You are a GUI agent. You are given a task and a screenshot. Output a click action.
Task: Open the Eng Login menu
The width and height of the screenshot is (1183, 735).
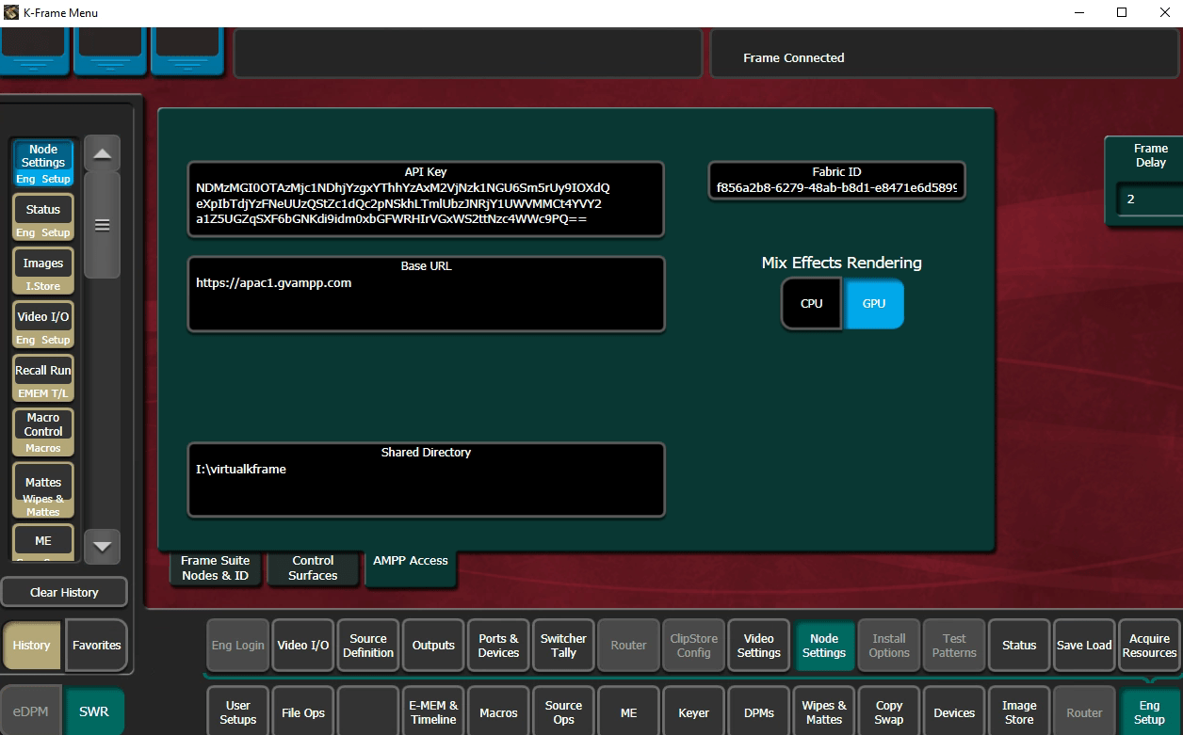point(238,646)
